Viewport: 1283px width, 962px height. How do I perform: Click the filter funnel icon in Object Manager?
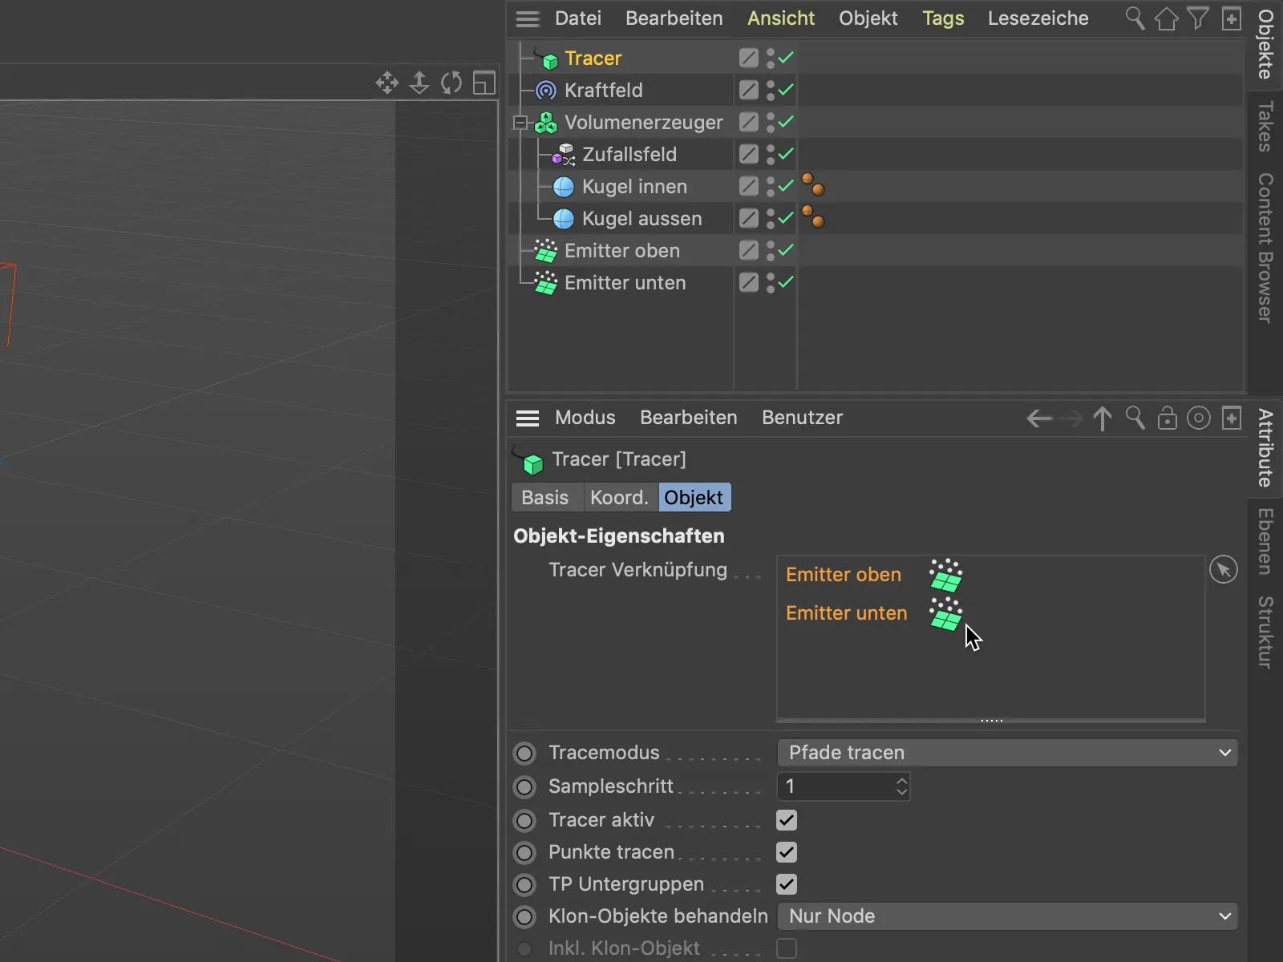tap(1198, 18)
